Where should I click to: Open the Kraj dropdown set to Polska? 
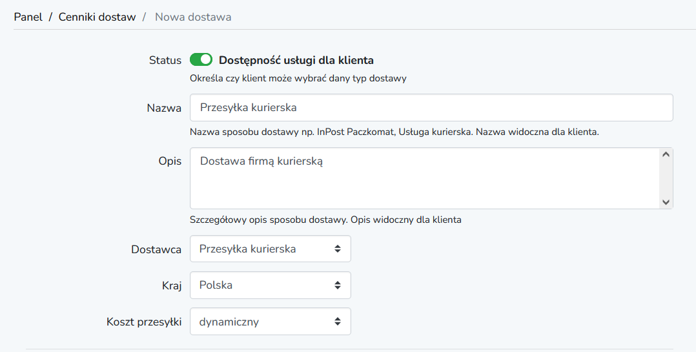(x=271, y=285)
